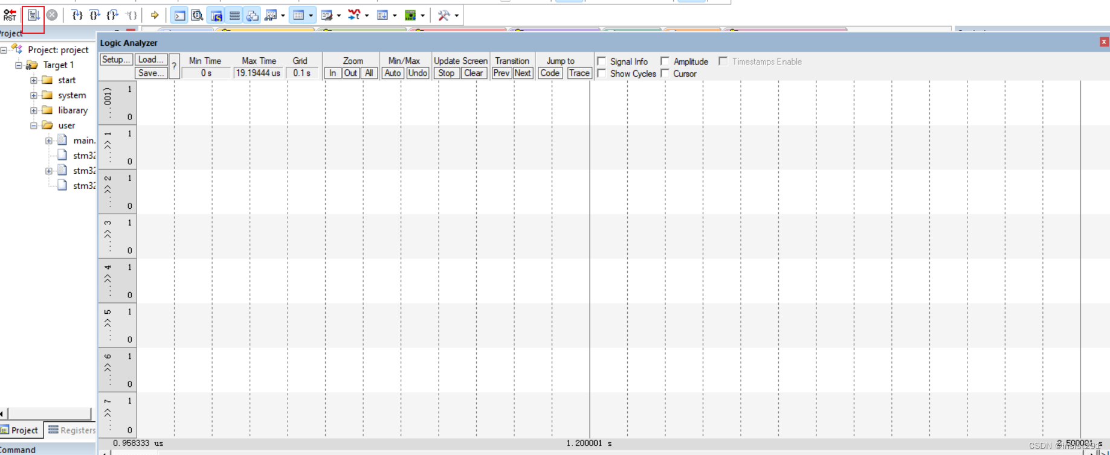Expand the start folder
The height and width of the screenshot is (455, 1110).
tap(34, 80)
